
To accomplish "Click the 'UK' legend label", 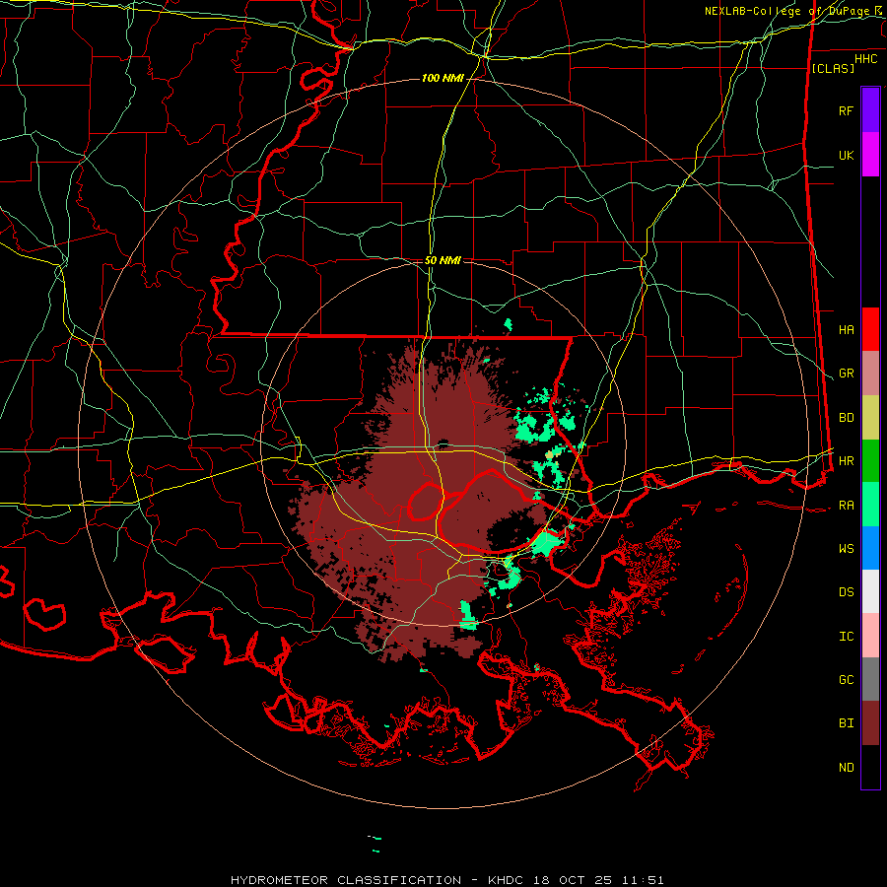I will pyautogui.click(x=846, y=156).
